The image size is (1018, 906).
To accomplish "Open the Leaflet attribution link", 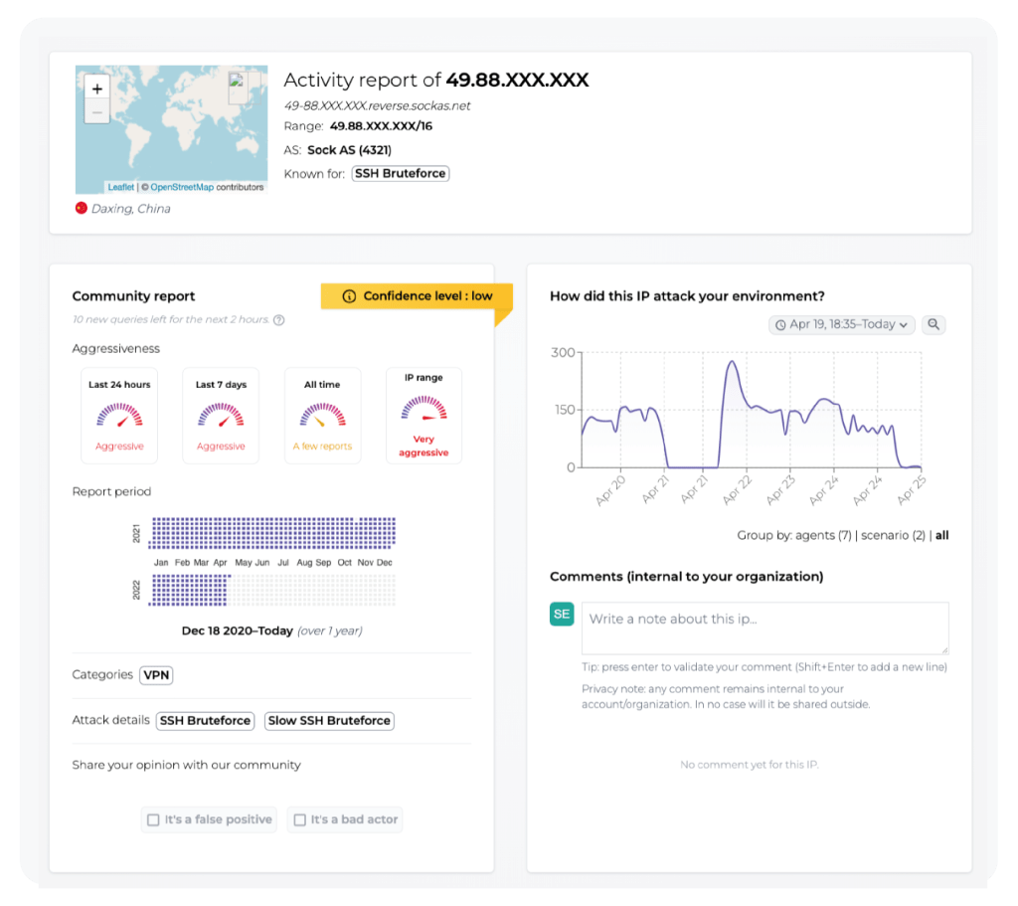I will 120,187.
